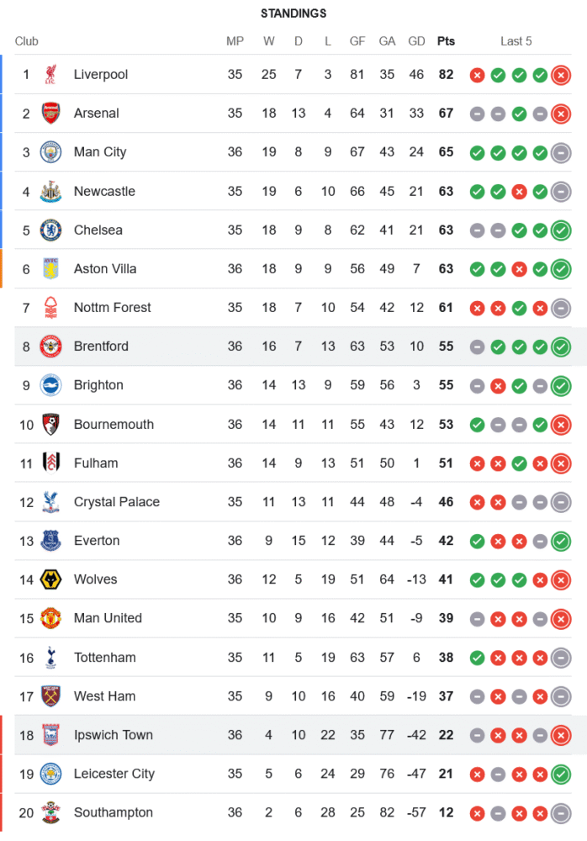This screenshot has width=587, height=841.
Task: Open the Crystal Palace team link
Action: tap(116, 502)
